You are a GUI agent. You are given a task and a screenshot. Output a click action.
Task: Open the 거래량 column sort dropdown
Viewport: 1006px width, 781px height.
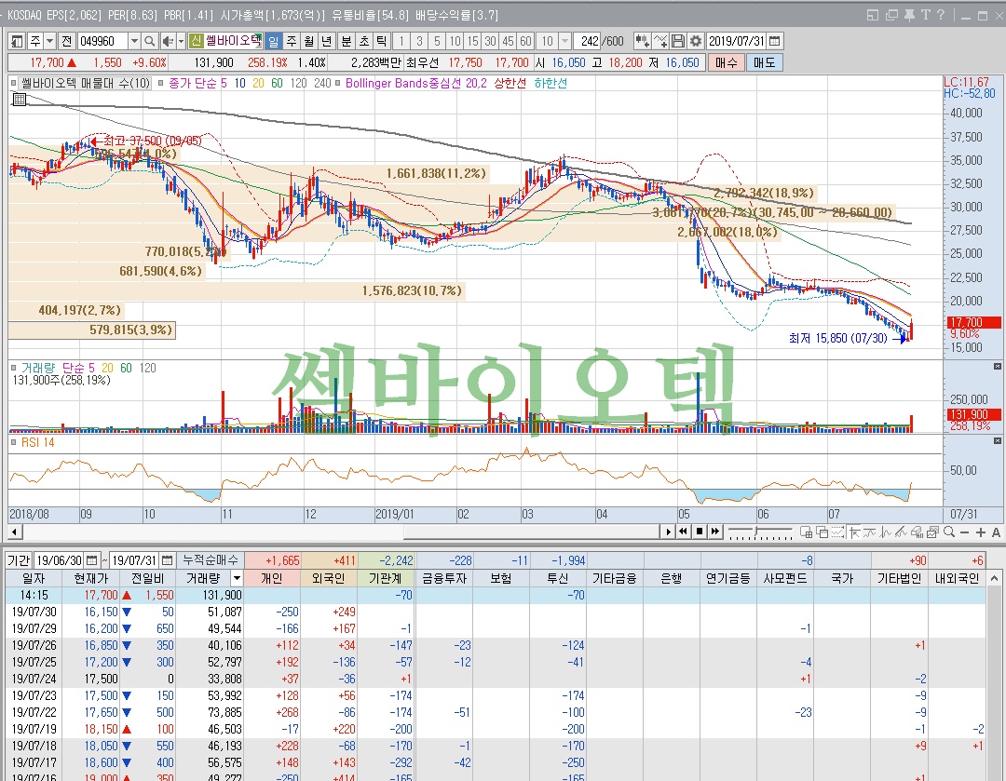pos(237,578)
